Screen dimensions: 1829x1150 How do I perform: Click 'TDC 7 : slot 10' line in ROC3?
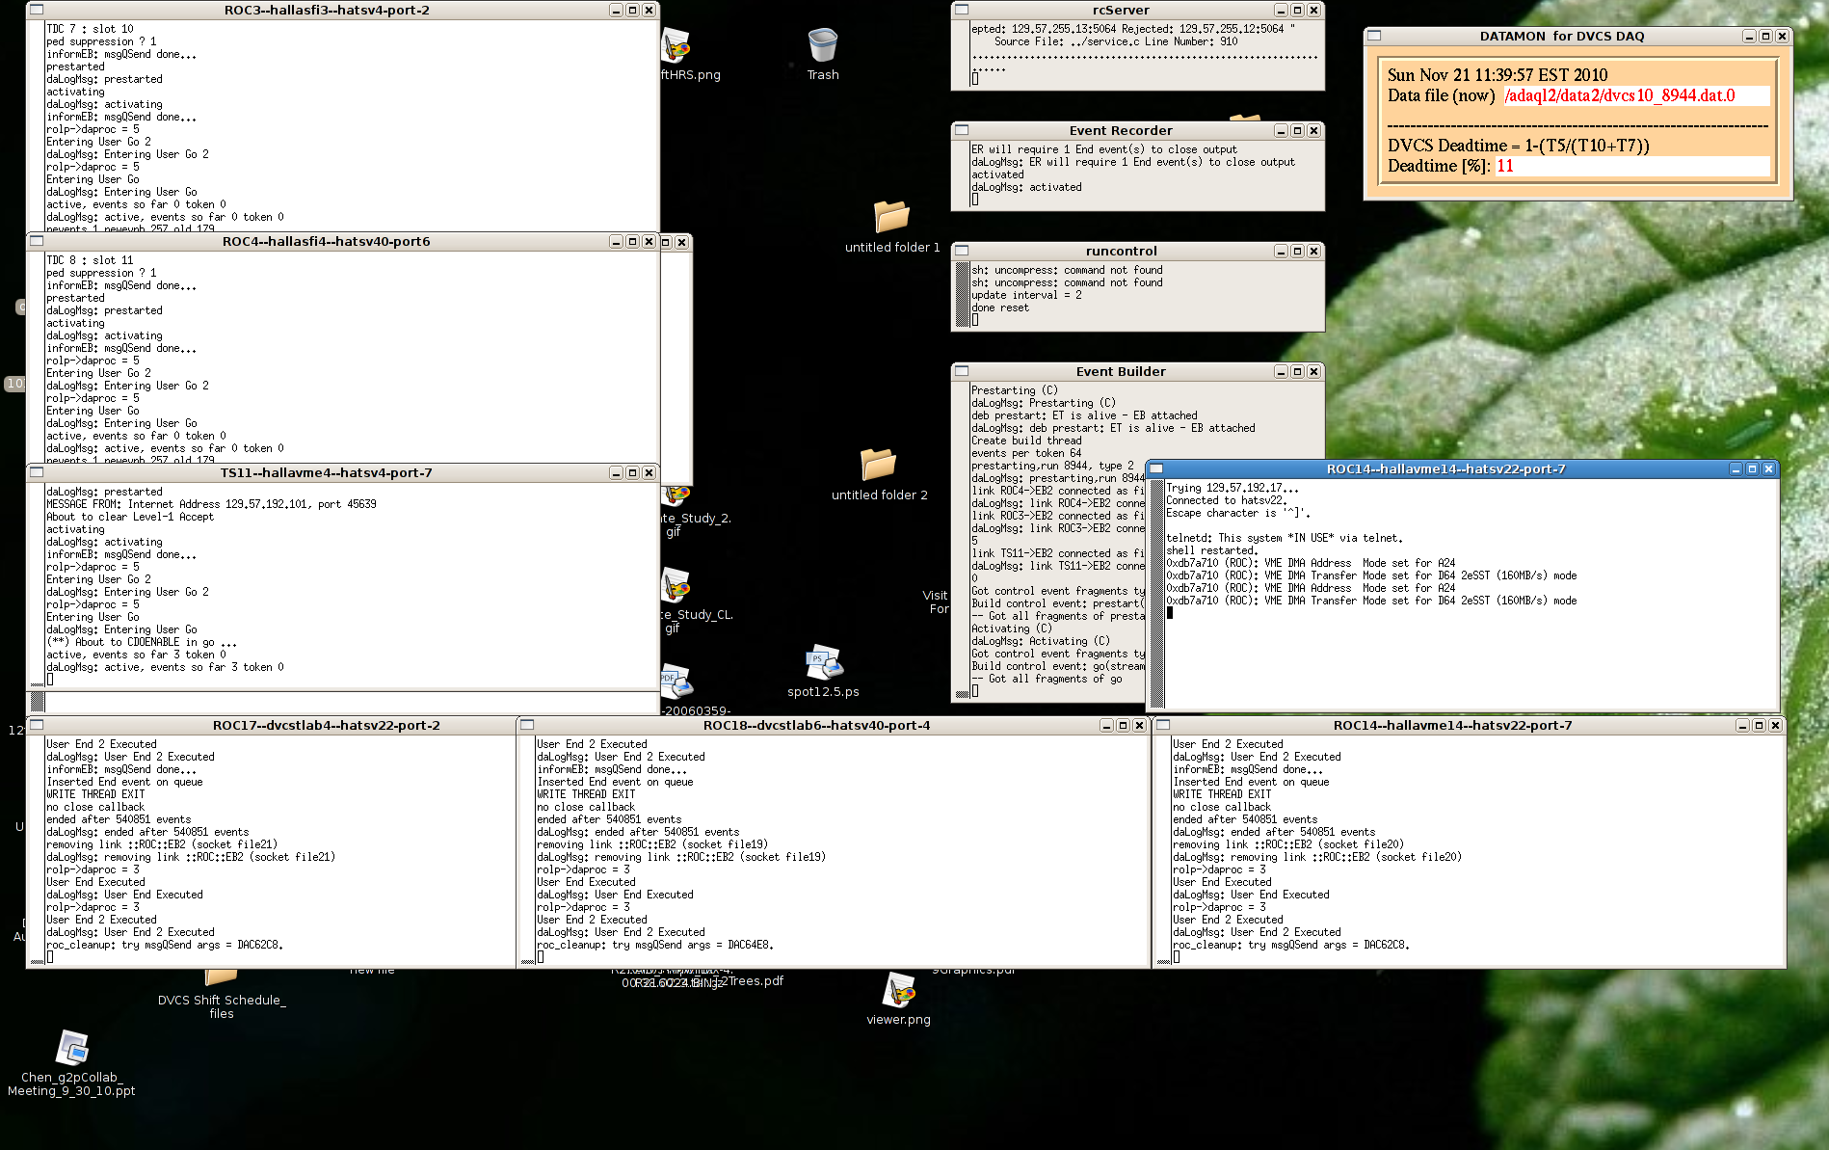tap(90, 29)
